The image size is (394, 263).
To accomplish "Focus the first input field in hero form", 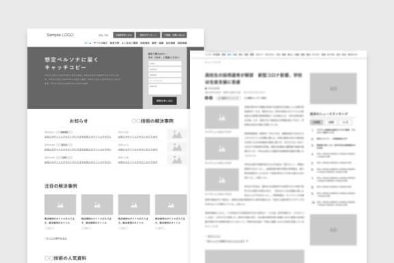I will [165, 64].
